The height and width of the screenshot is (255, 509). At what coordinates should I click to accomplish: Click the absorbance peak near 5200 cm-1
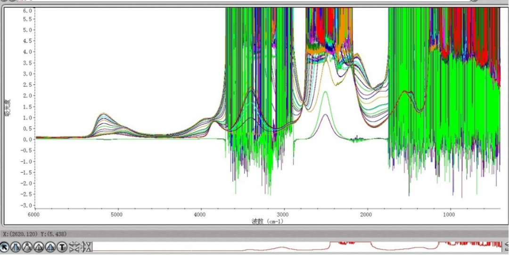(103, 114)
